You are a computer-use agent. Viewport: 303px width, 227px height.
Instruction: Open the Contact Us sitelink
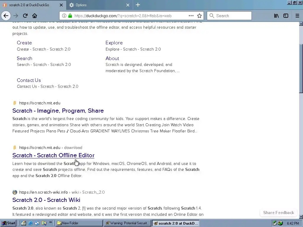coord(29,80)
